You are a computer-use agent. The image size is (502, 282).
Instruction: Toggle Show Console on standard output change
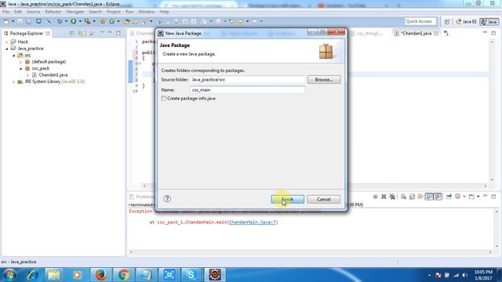[x=429, y=197]
